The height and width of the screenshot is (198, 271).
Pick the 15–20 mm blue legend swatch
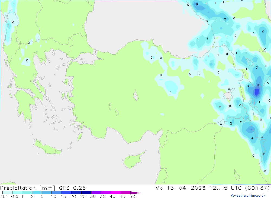click(67, 193)
